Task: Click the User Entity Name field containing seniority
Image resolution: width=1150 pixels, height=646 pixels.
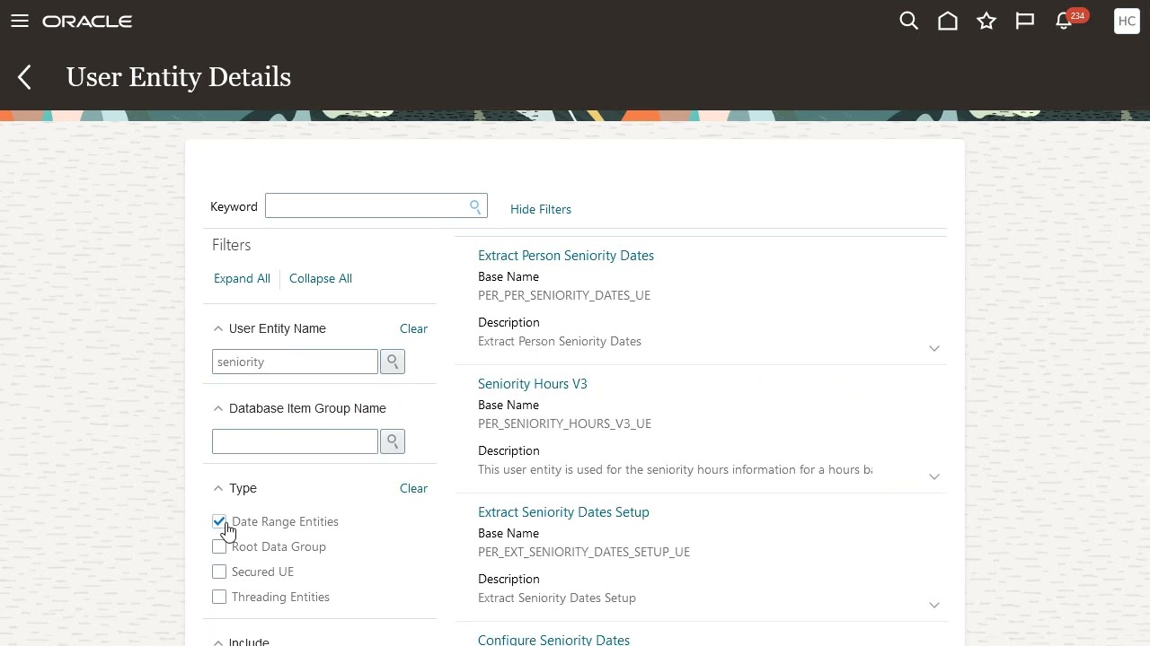Action: pos(295,362)
